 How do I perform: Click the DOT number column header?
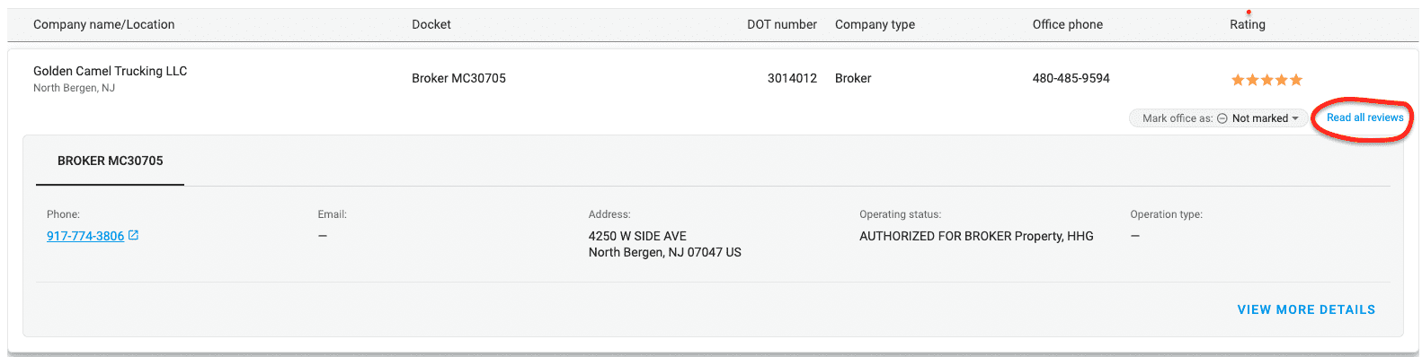782,24
